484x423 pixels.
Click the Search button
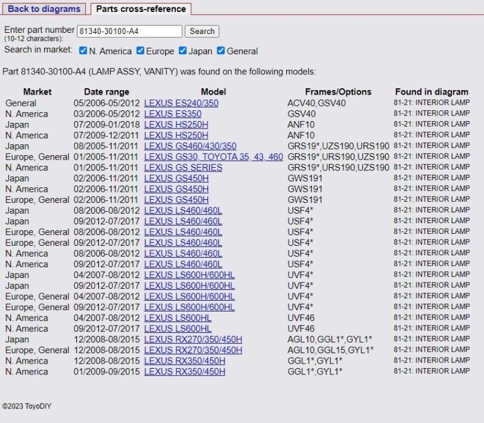(202, 31)
